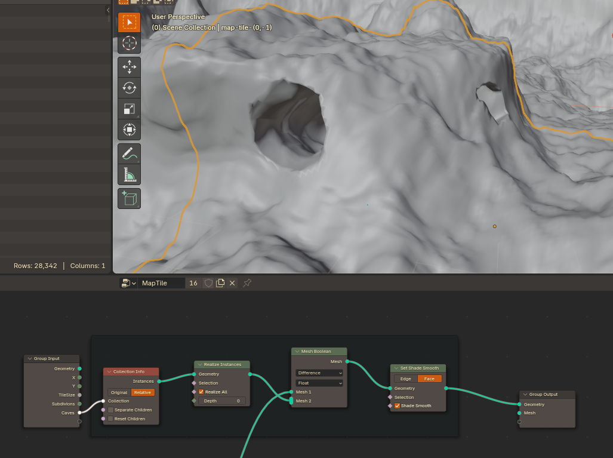Pin the MapTile node group
Screen dimensions: 613x458
point(246,282)
